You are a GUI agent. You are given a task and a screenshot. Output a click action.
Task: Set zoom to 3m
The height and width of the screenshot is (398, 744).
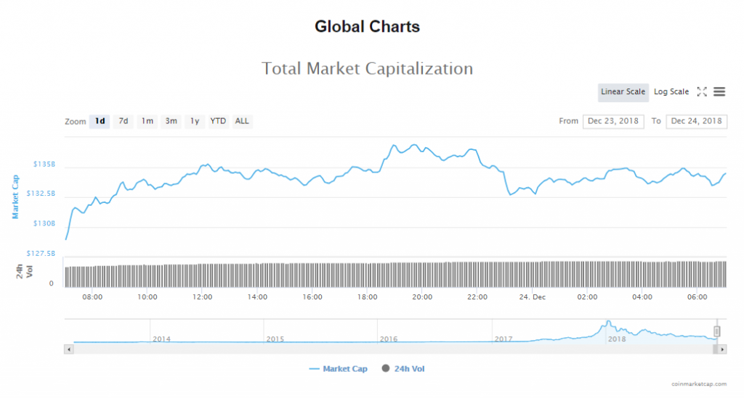[171, 121]
